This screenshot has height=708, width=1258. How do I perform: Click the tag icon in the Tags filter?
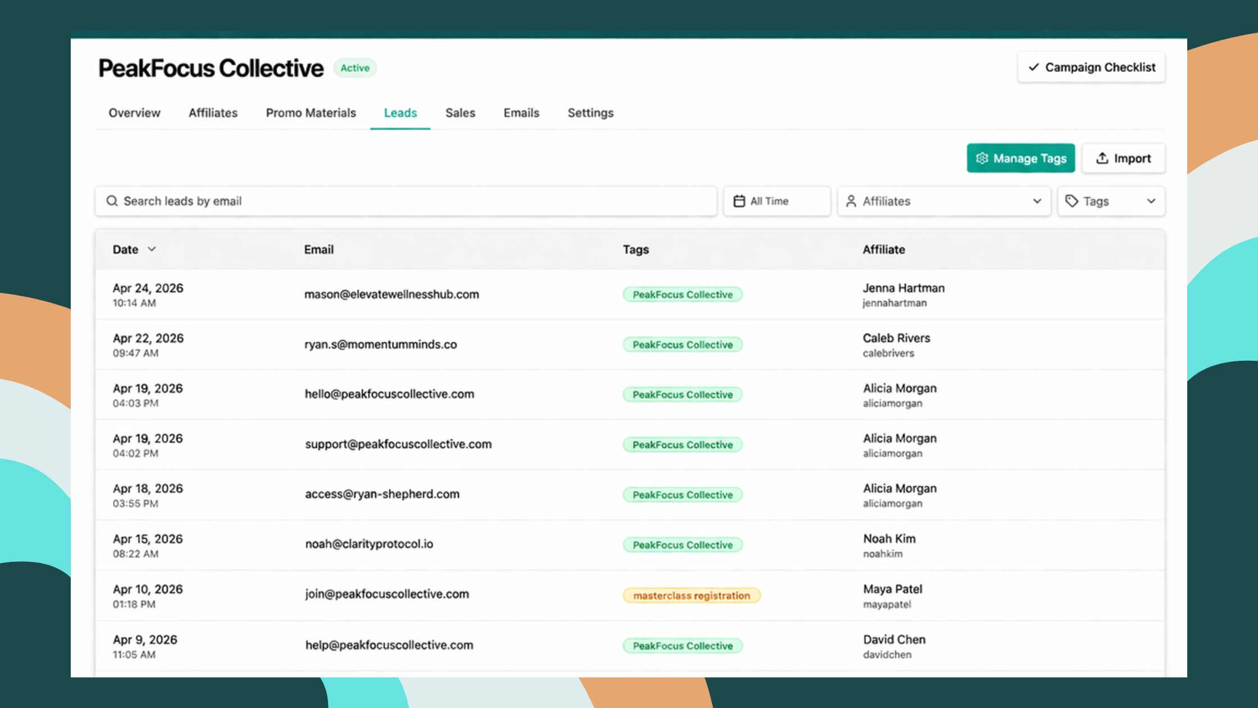click(1072, 201)
